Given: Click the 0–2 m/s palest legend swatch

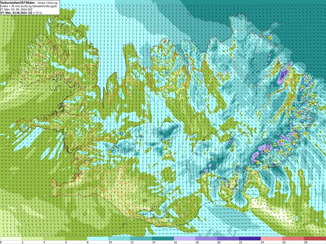Looking at the screenshot, I should [11, 238].
